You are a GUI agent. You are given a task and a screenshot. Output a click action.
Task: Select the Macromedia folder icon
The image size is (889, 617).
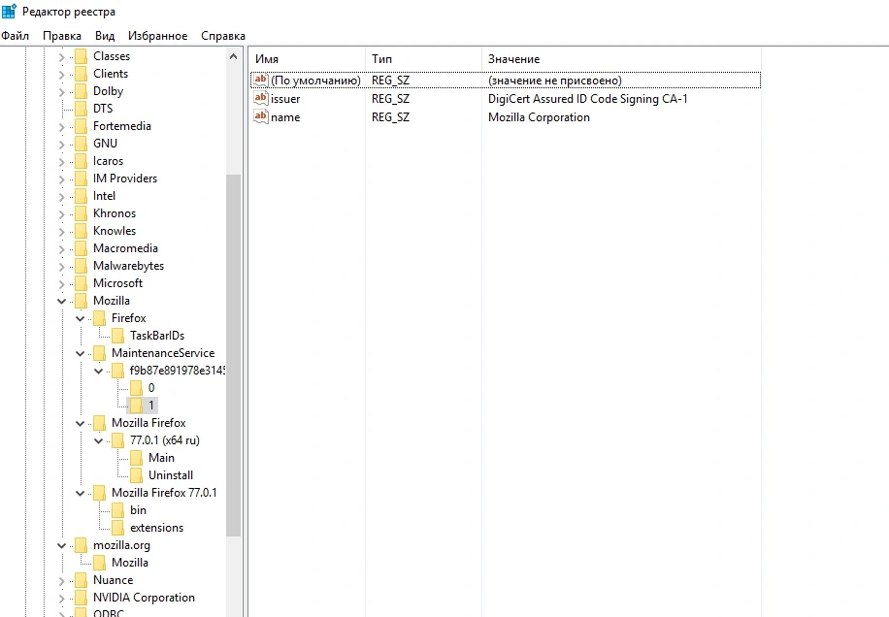[x=82, y=248]
